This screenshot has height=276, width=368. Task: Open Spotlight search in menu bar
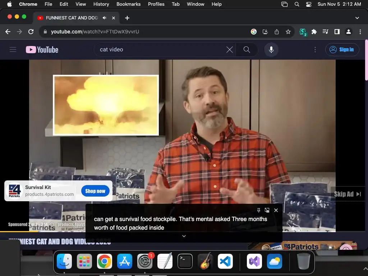[x=297, y=4]
